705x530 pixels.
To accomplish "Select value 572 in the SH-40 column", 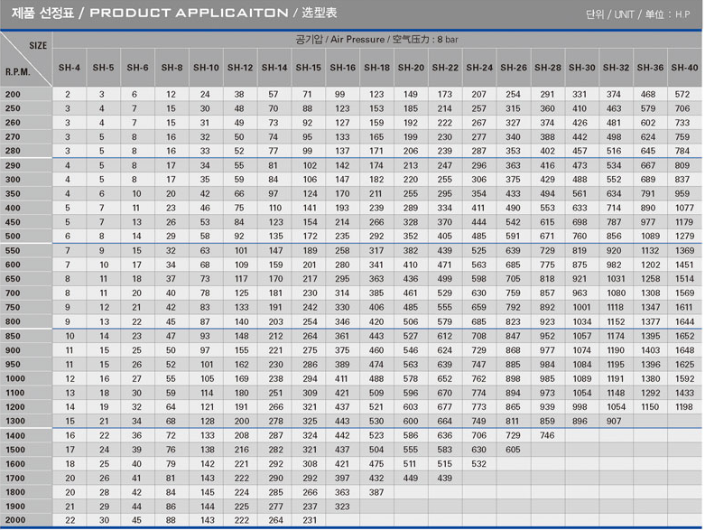I will pyautogui.click(x=684, y=94).
